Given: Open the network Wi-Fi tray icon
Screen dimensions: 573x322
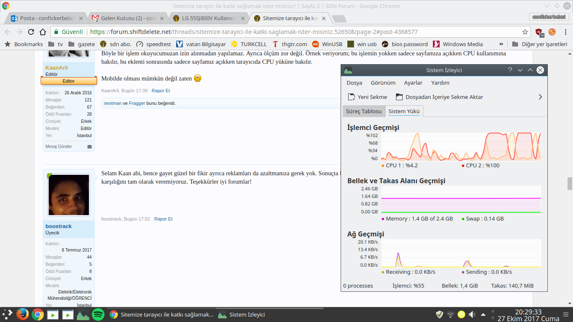Looking at the screenshot, I should (x=451, y=314).
